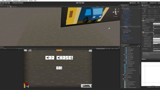Toggle the Raycast Target checkbox
This screenshot has width=160, height=90.
153,27
